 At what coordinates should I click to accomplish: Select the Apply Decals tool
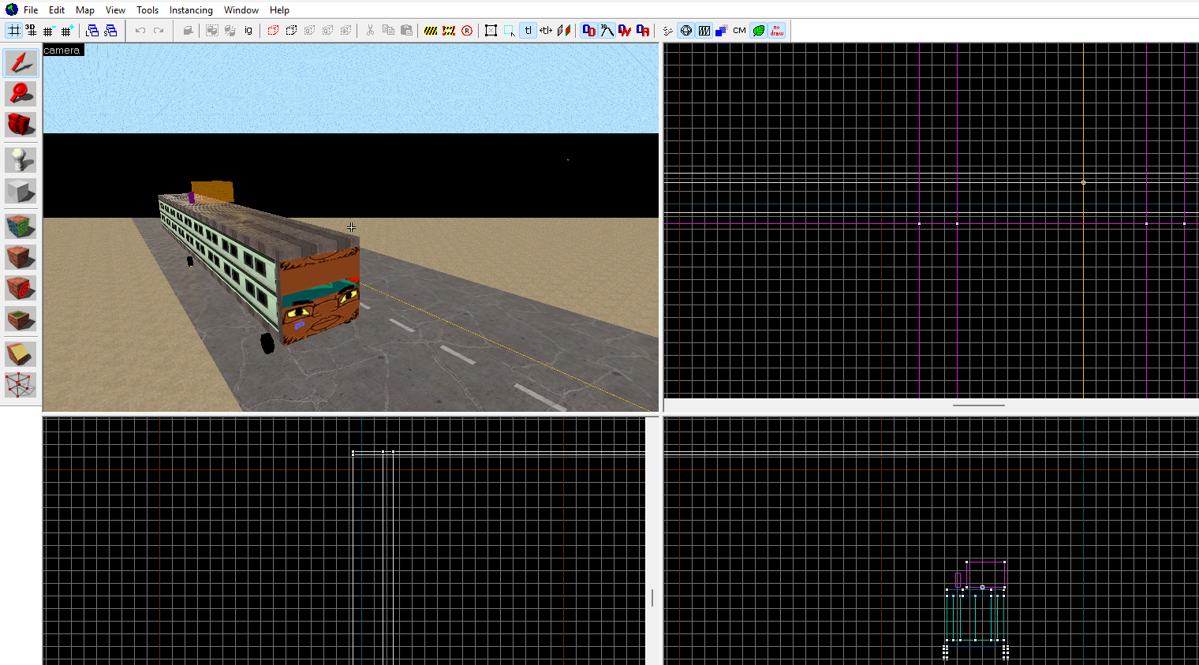[x=21, y=288]
